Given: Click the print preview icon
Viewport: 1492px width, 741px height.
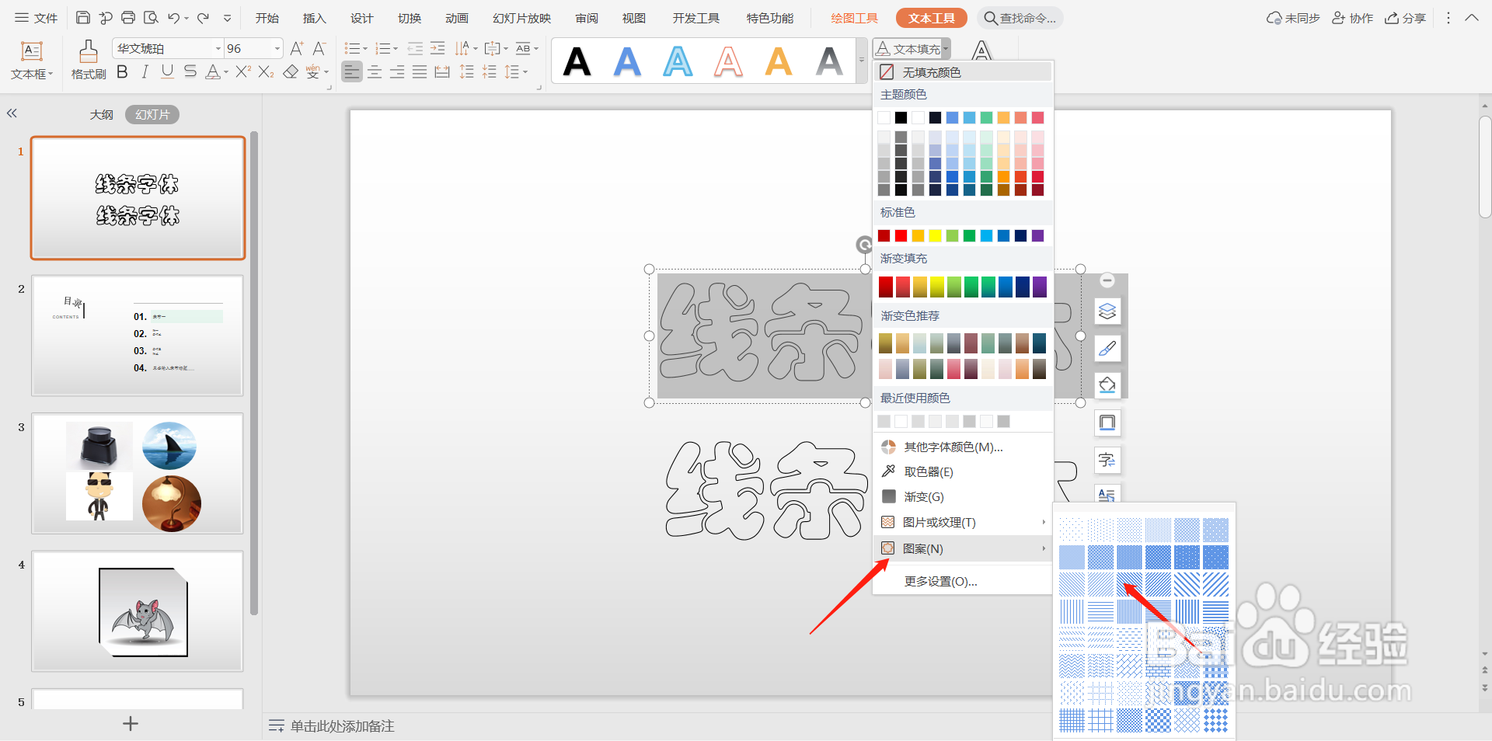Looking at the screenshot, I should coord(151,18).
